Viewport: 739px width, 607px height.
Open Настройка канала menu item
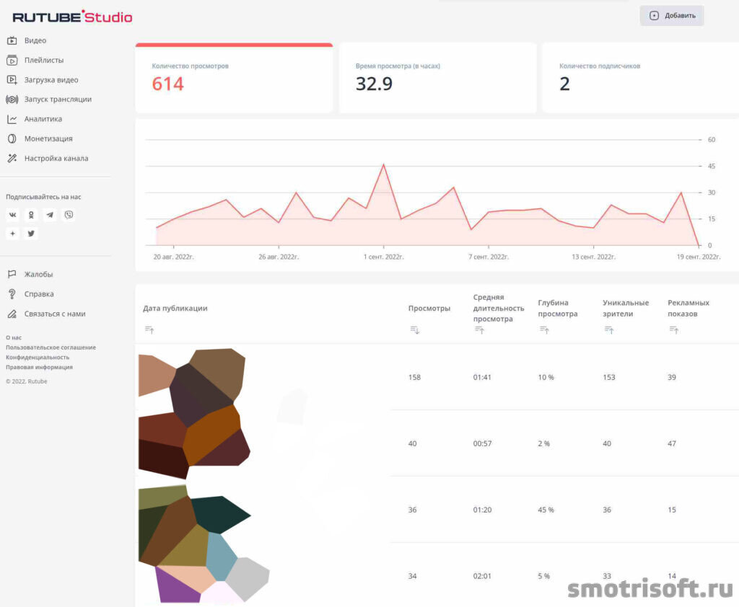click(56, 159)
